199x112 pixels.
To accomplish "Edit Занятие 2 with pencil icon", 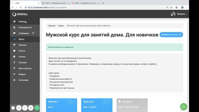I will coord(104,101).
